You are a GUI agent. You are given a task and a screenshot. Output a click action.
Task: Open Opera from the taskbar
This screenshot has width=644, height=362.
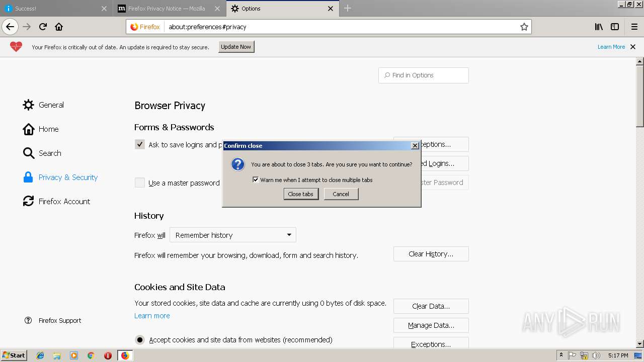108,355
